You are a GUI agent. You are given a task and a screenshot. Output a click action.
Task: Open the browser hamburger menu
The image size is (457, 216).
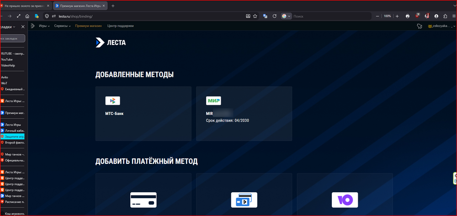coord(454,16)
